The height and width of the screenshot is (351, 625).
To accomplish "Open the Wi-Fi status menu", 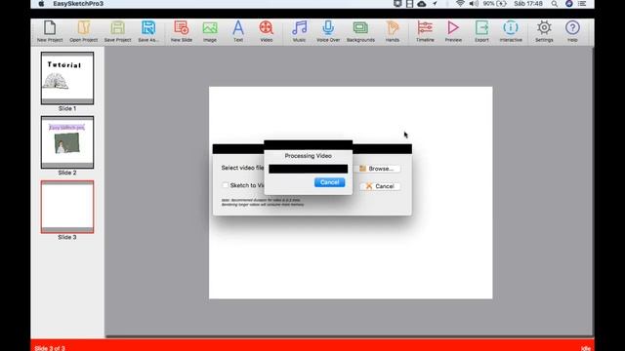I will click(x=460, y=4).
